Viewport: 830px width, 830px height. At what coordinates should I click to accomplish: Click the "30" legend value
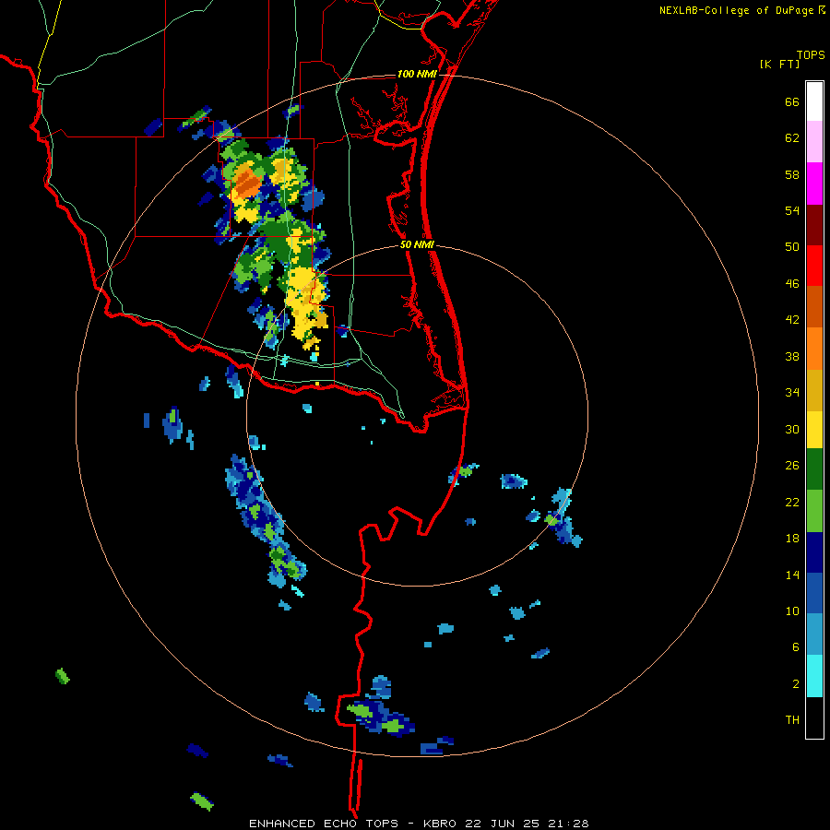click(792, 429)
